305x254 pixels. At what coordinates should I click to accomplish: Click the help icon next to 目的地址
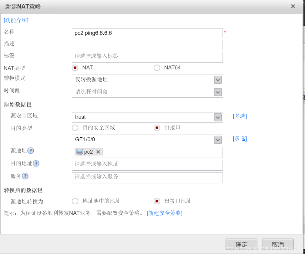[x=36, y=163]
